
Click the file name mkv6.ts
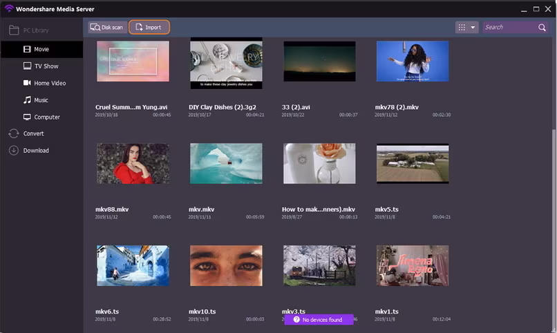(107, 312)
